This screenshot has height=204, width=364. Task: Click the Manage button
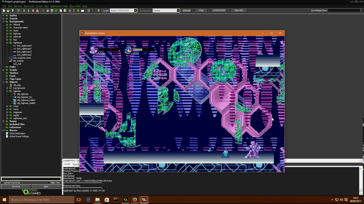tap(187, 10)
